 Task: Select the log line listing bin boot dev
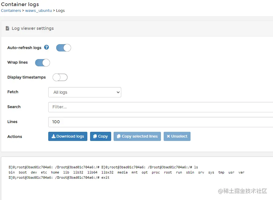click(127, 172)
